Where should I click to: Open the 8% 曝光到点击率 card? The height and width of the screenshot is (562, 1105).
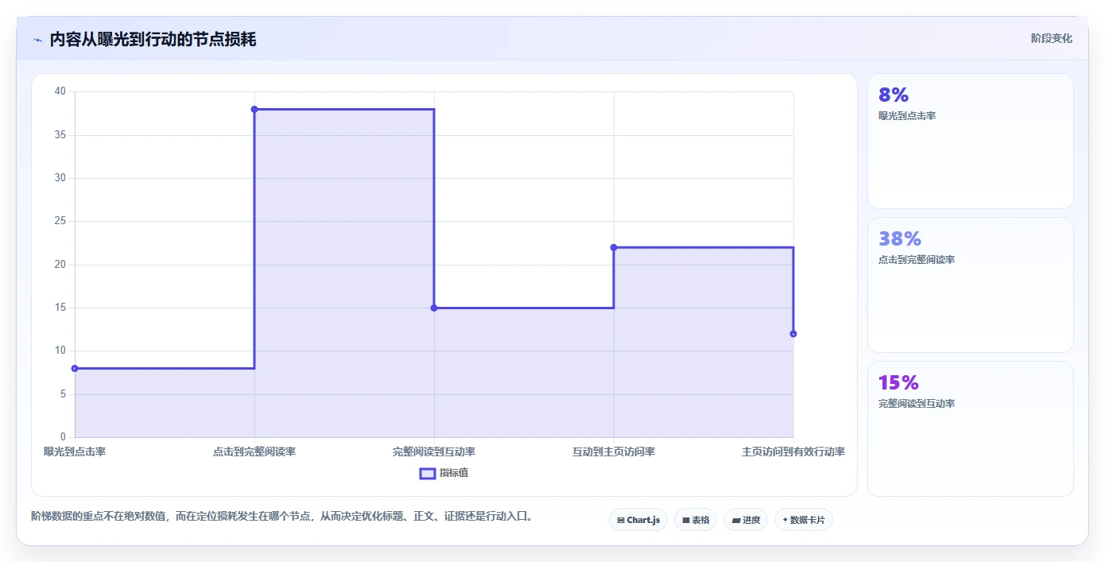970,141
